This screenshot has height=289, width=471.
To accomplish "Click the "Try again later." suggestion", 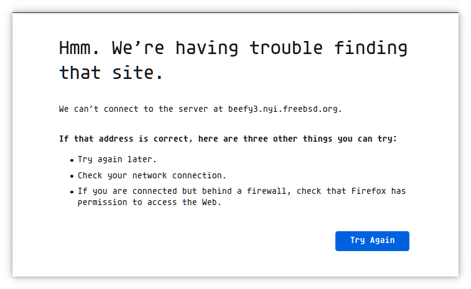I will click(113, 160).
